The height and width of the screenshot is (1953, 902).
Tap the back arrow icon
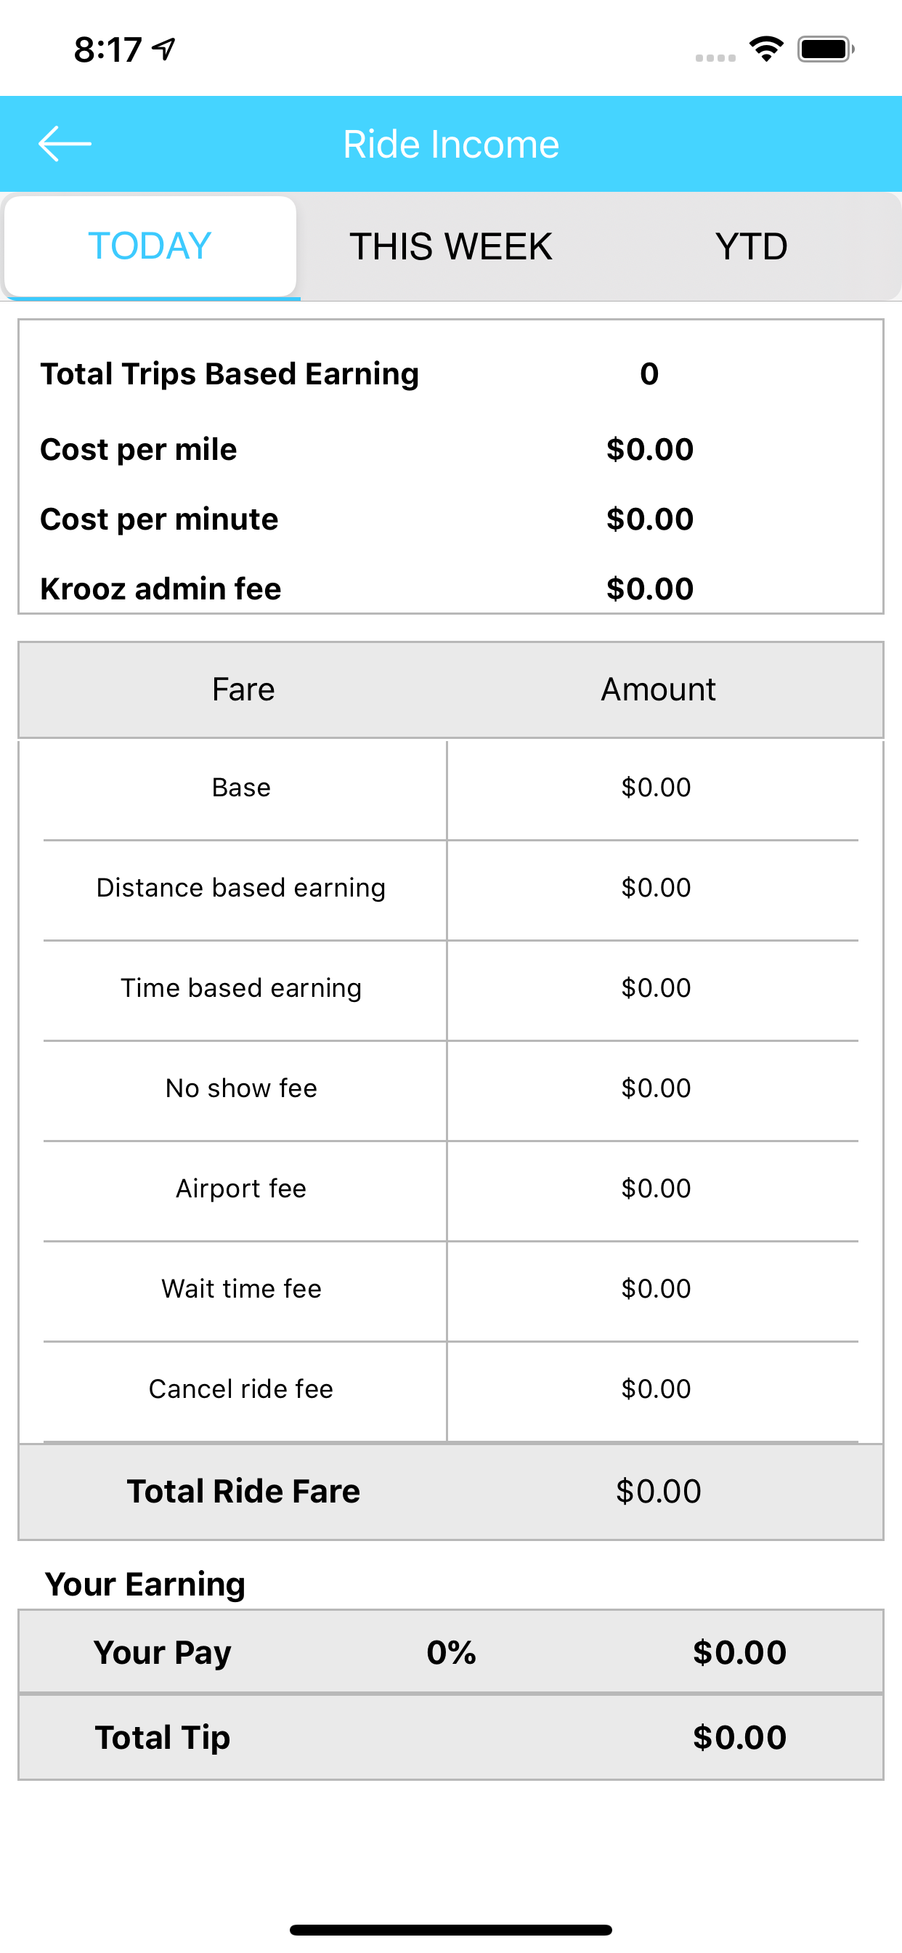pyautogui.click(x=65, y=143)
